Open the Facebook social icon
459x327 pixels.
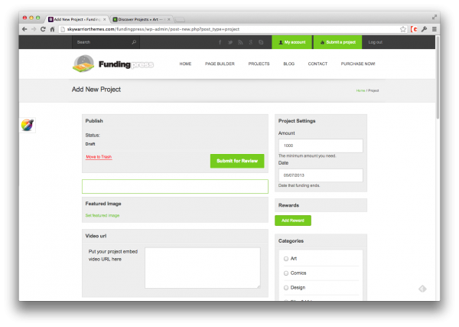(x=220, y=42)
